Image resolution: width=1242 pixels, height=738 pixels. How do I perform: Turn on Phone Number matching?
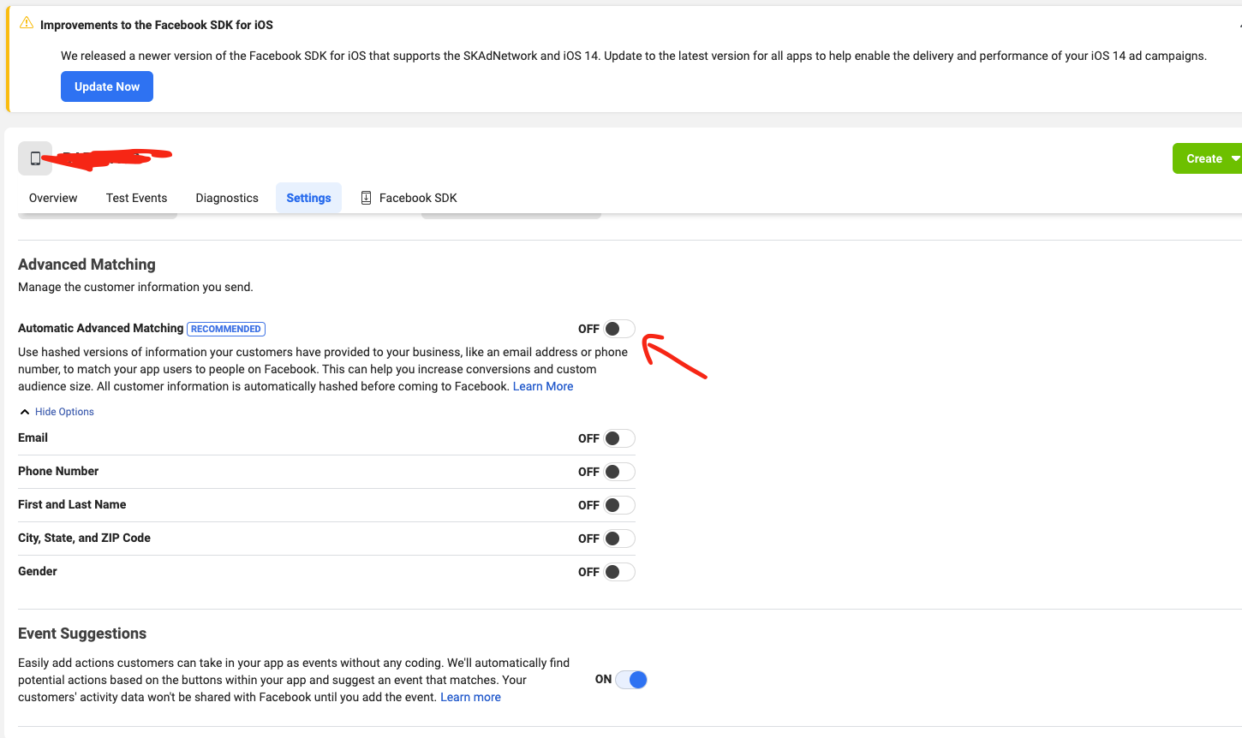pyautogui.click(x=619, y=471)
